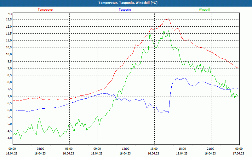Click the 09:00 time label on x-axis

98,149
